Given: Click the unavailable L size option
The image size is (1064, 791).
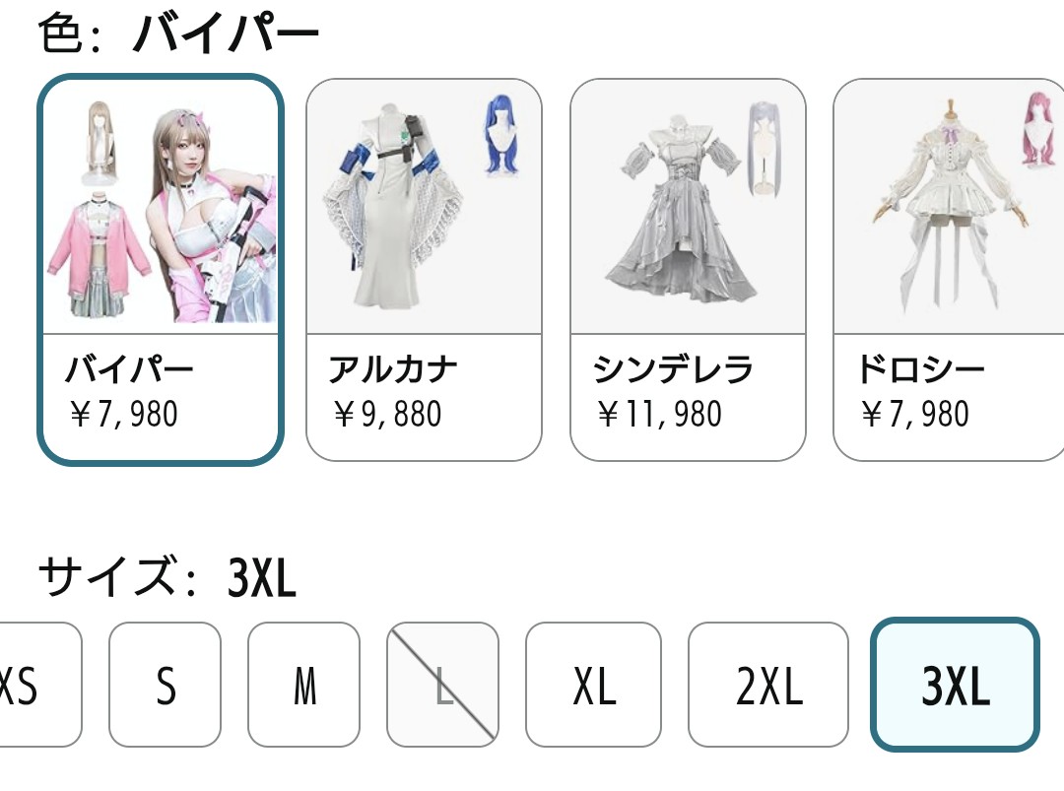Looking at the screenshot, I should coord(442,685).
